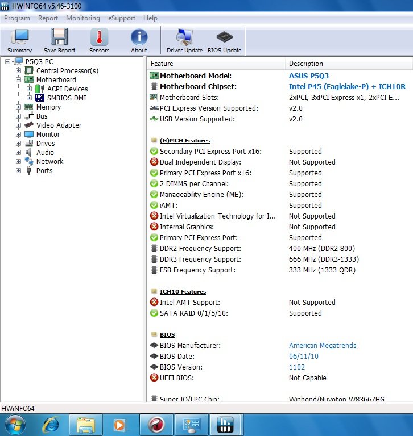The height and width of the screenshot is (436, 413).
Task: Click the ASUS P5Q3 model link
Action: [309, 76]
